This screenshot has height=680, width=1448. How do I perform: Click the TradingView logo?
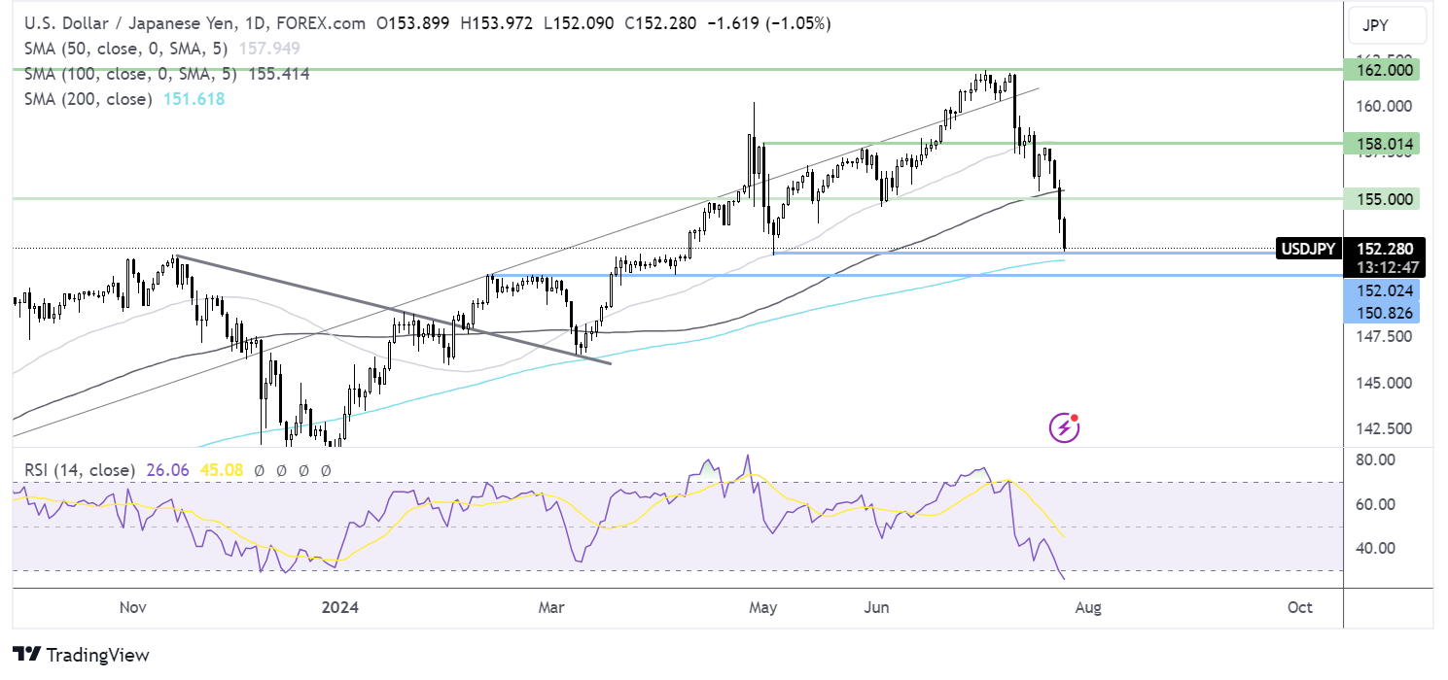[x=81, y=655]
